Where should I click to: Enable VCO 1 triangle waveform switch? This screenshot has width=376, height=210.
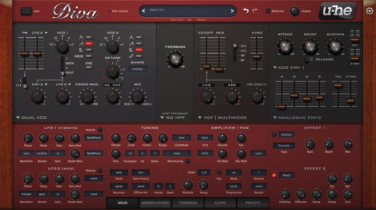coord(89,37)
